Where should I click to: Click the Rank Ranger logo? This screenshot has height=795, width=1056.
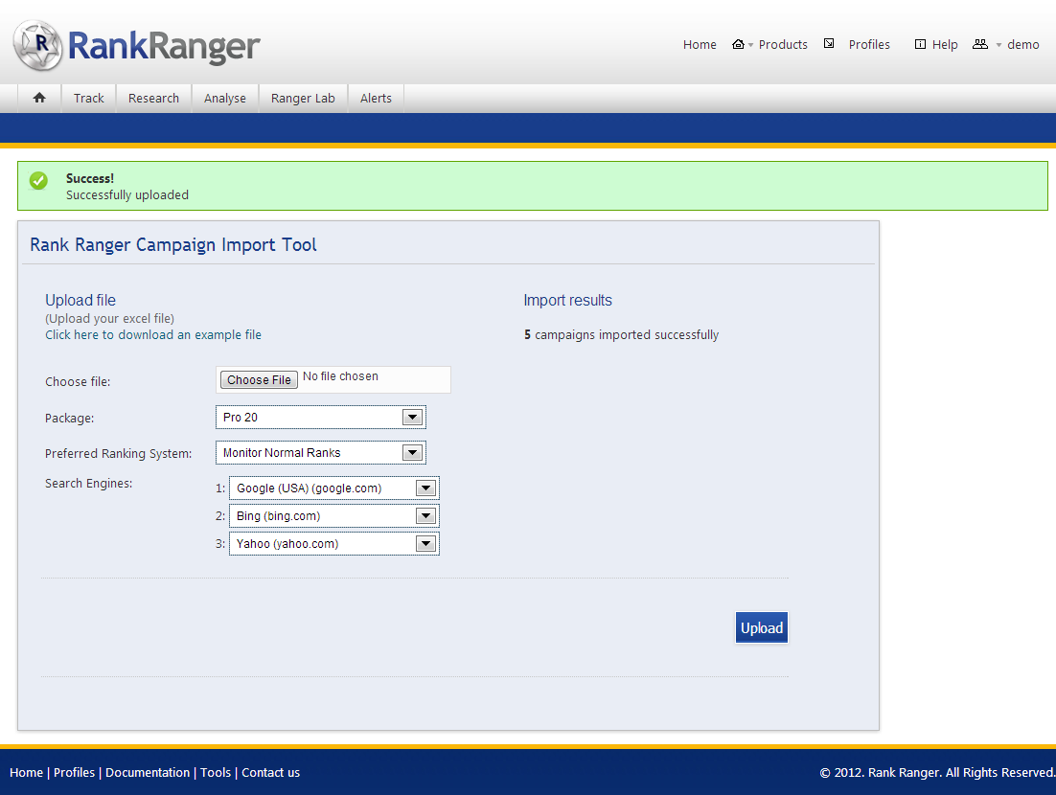click(137, 44)
